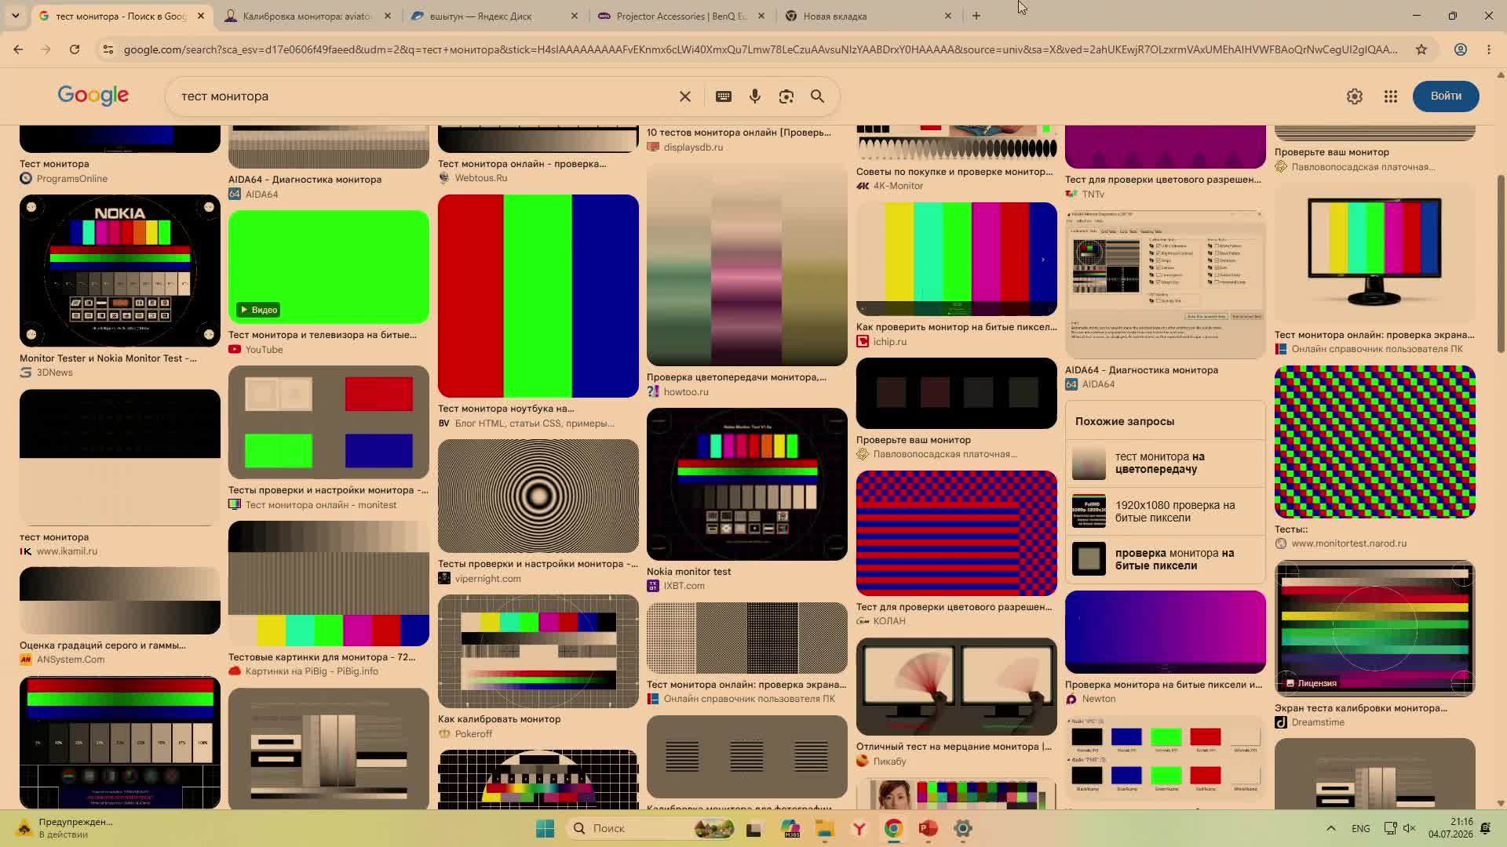This screenshot has height=847, width=1507.
Task: Open the Nokia Monitor Tester thumbnail
Action: [119, 271]
